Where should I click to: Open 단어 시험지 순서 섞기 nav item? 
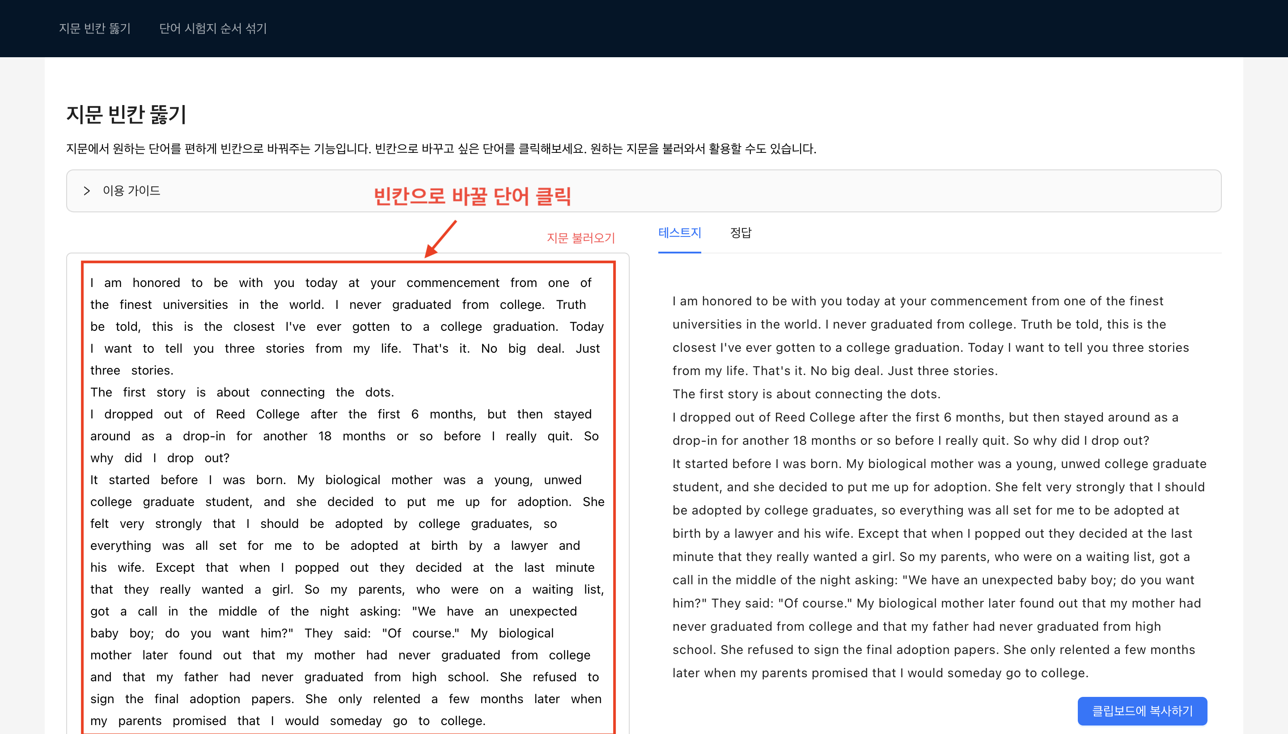213,28
